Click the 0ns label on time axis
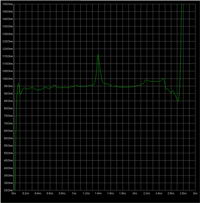The image size is (200, 203). 13,193
